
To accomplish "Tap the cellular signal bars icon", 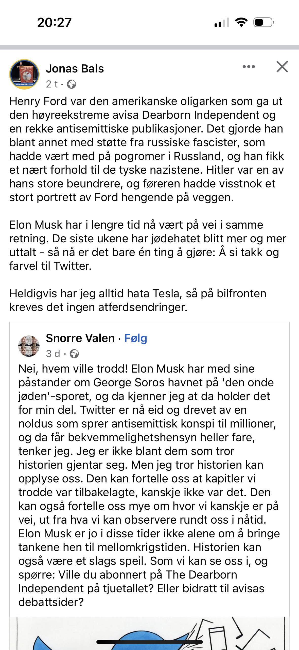I will 222,22.
